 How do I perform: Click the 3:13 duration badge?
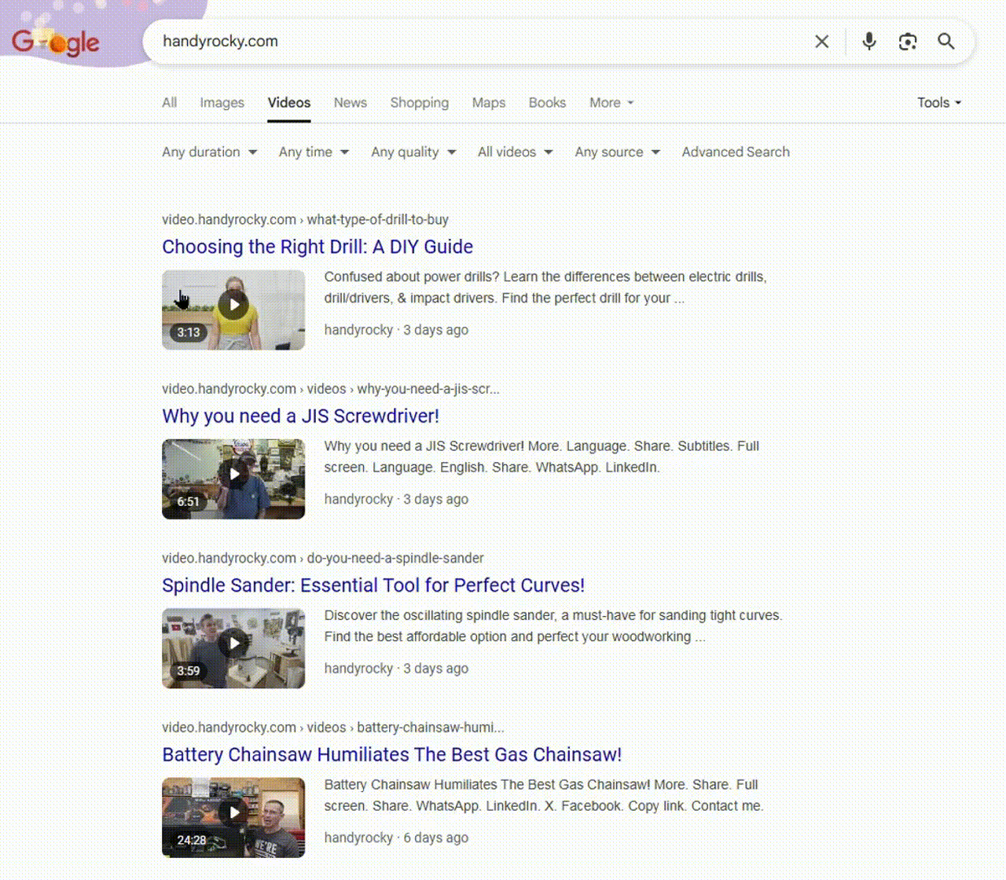pyautogui.click(x=189, y=332)
